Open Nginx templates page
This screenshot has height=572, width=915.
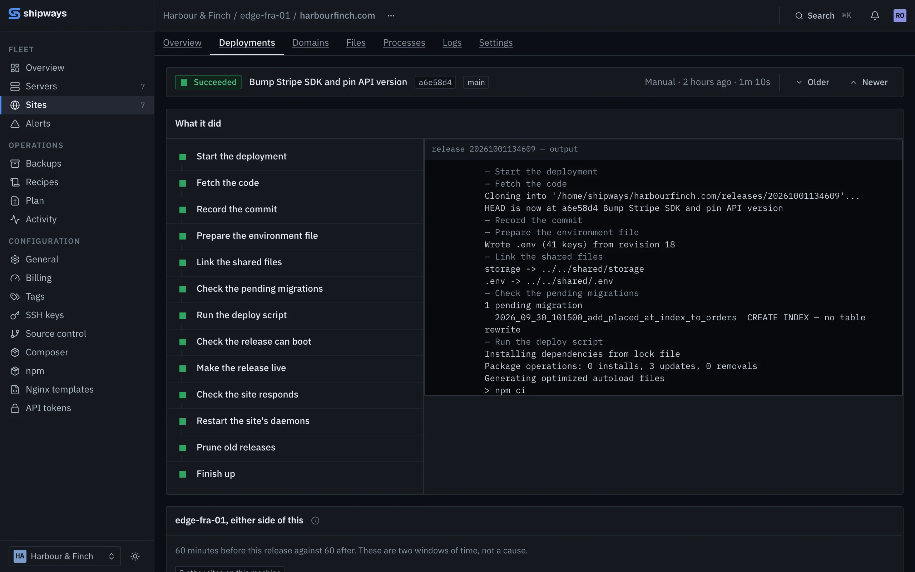pyautogui.click(x=77, y=389)
